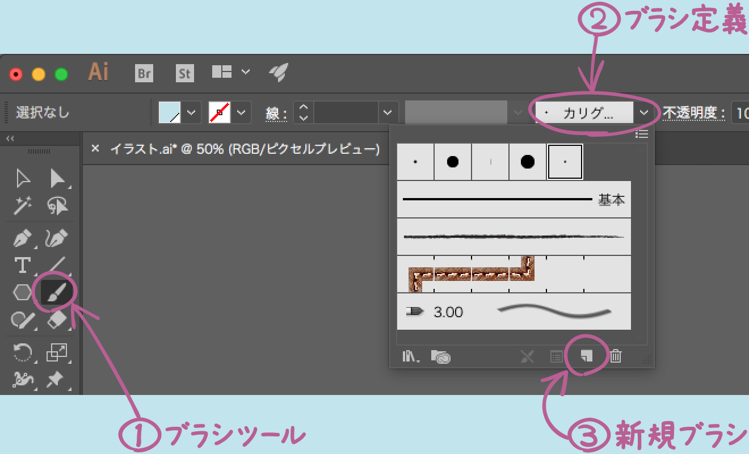Screen dimensions: 749x454
Task: Select the Lasso tool
Action: pos(58,206)
